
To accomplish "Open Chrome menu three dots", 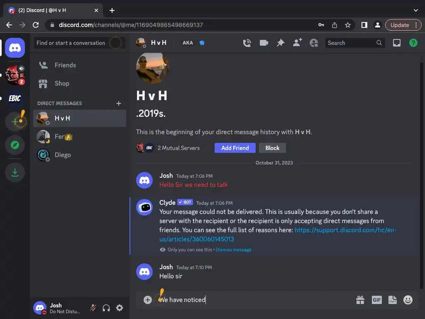I will (x=416, y=25).
